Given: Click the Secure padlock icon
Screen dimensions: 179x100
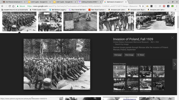Looking at the screenshot, I should [x=18, y=6].
